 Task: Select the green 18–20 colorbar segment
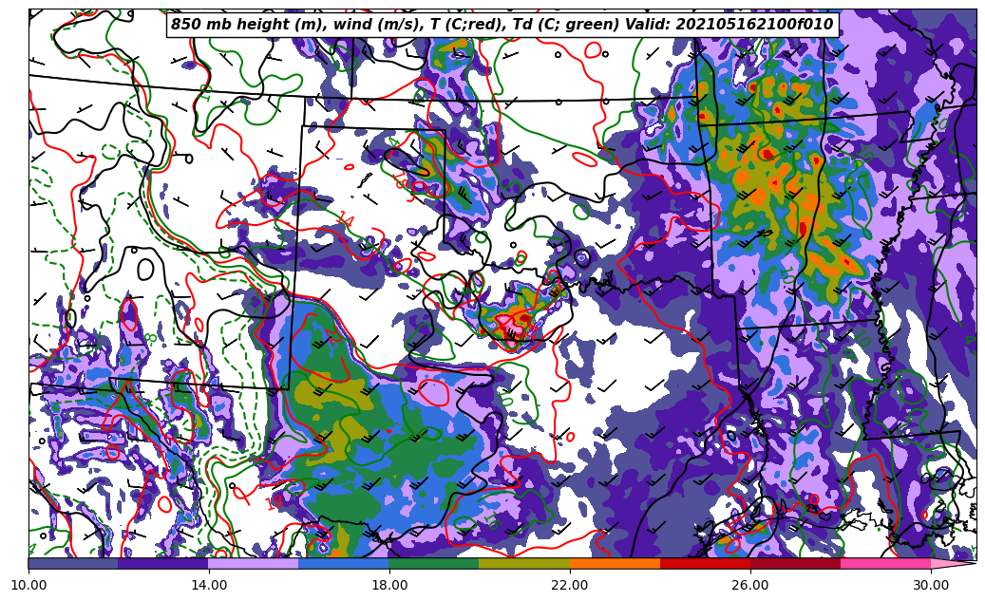[x=433, y=563]
